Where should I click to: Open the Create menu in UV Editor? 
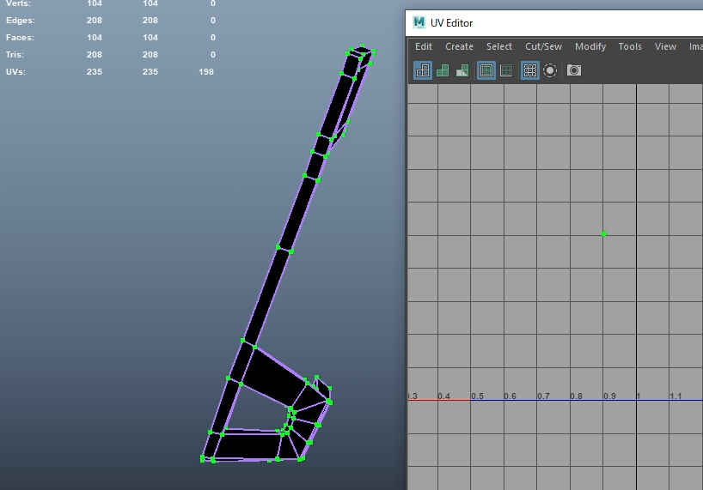[x=459, y=46]
